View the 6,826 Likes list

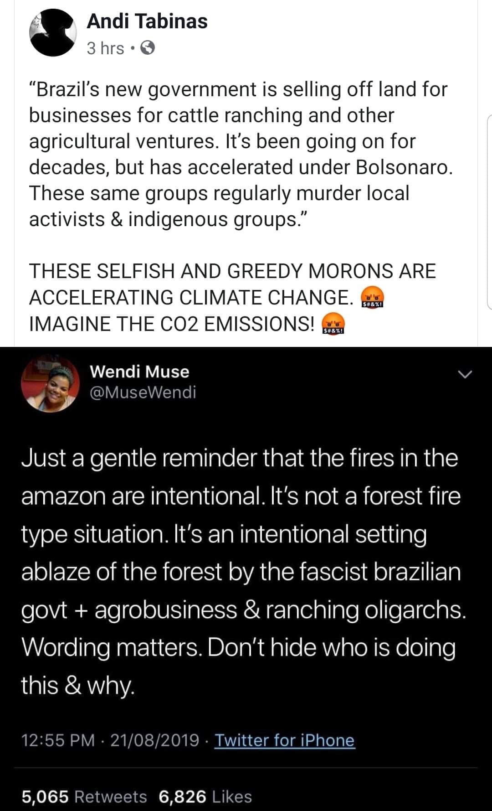click(x=205, y=796)
